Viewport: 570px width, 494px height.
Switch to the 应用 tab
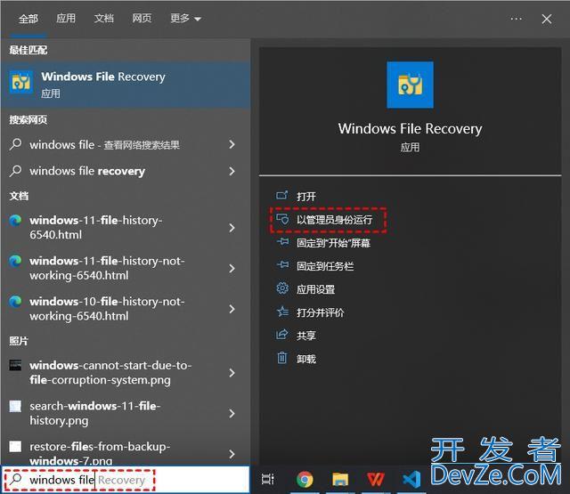point(66,18)
